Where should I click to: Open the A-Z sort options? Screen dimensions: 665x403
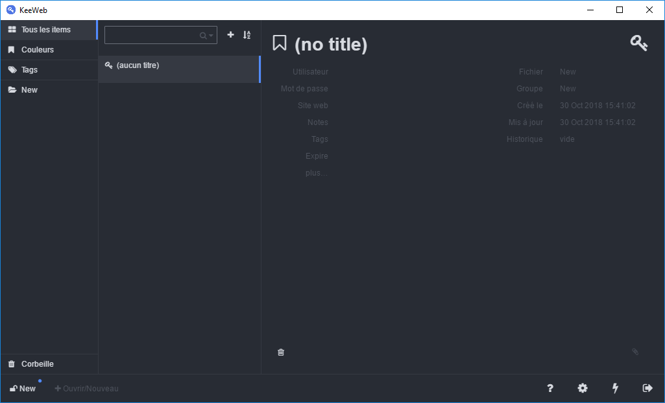coord(247,35)
